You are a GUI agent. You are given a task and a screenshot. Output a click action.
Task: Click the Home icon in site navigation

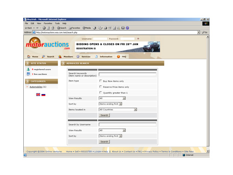pos(29,56)
